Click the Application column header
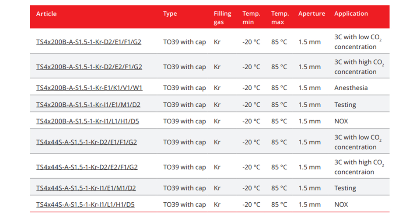 (351, 14)
